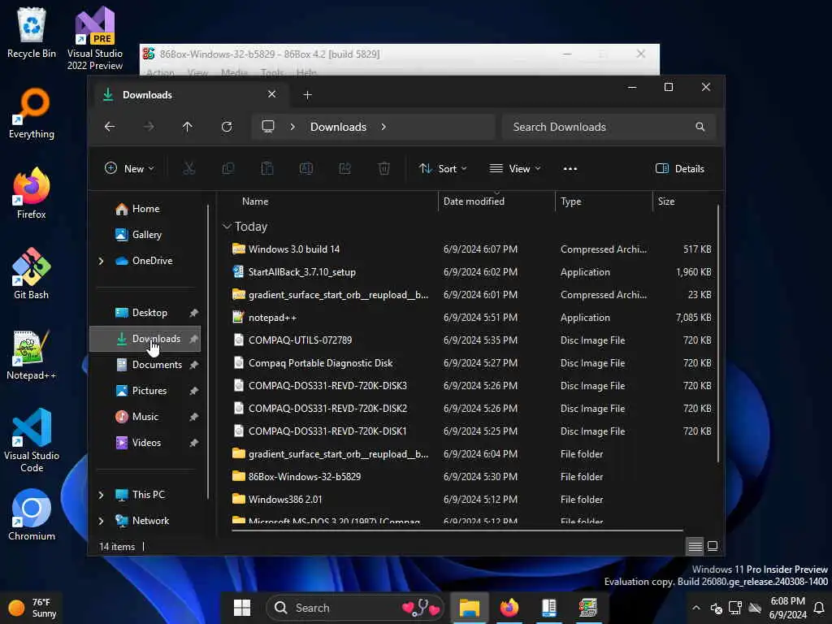Go up one folder level

click(188, 127)
